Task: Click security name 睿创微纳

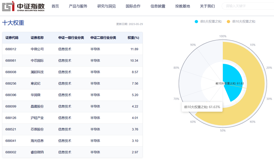Action: [37, 152]
